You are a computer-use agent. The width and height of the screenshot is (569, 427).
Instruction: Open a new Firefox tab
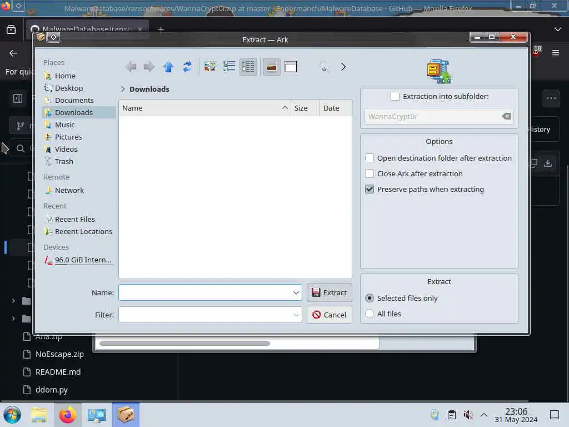161,29
